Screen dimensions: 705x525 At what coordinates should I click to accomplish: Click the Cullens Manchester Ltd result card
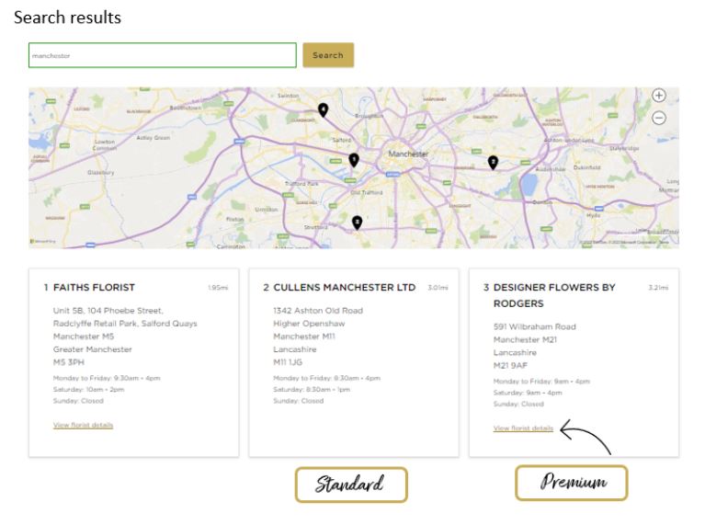(x=354, y=362)
